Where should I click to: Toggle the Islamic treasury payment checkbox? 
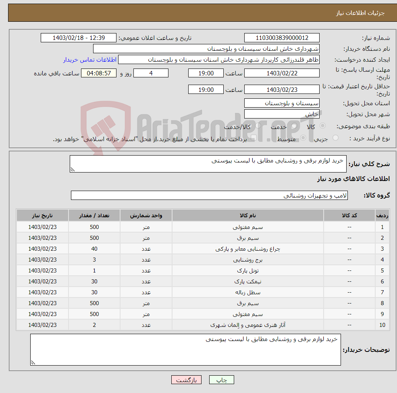point(254,138)
